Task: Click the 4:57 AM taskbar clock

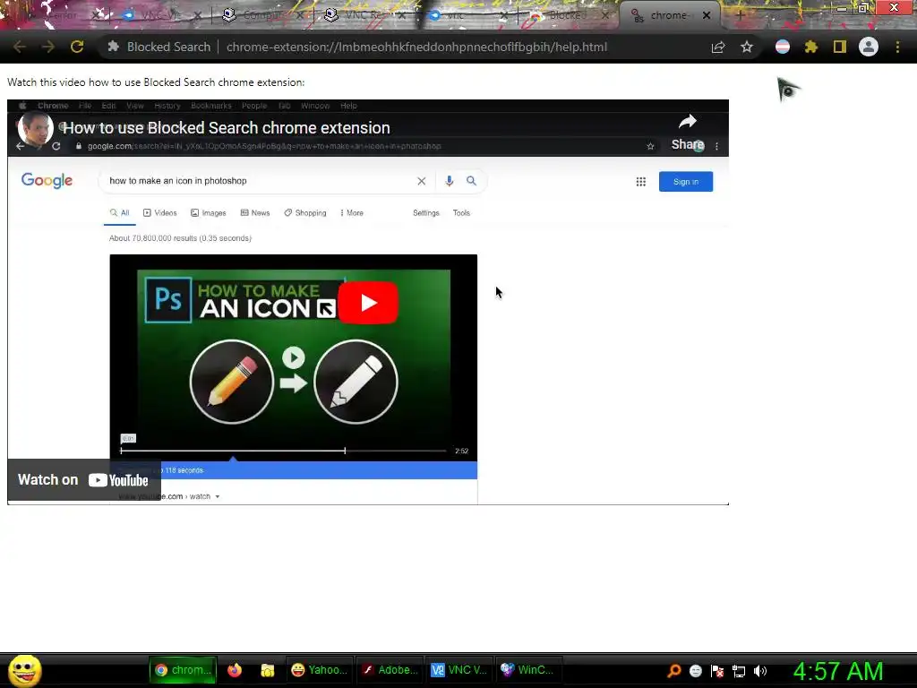Action: pyautogui.click(x=838, y=671)
